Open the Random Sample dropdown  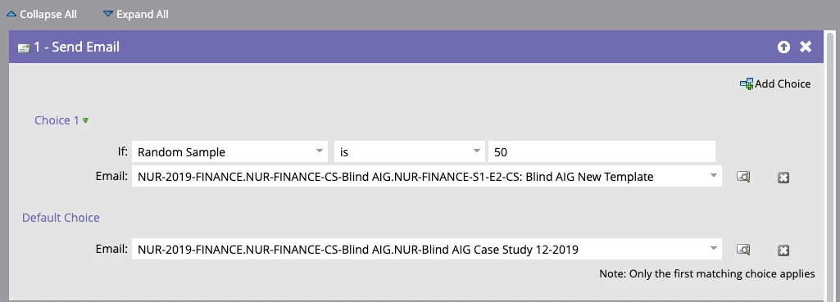tap(229, 151)
